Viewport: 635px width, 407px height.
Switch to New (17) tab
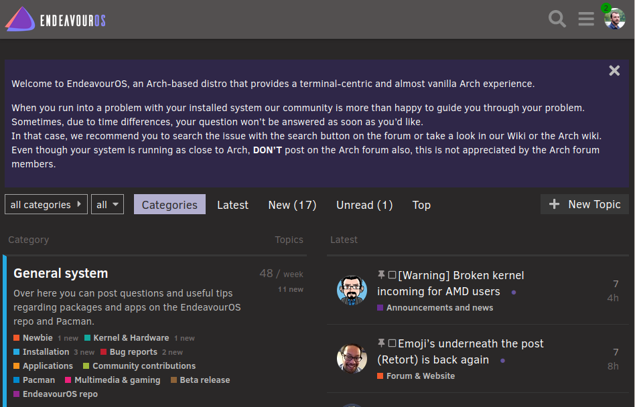[x=293, y=205]
